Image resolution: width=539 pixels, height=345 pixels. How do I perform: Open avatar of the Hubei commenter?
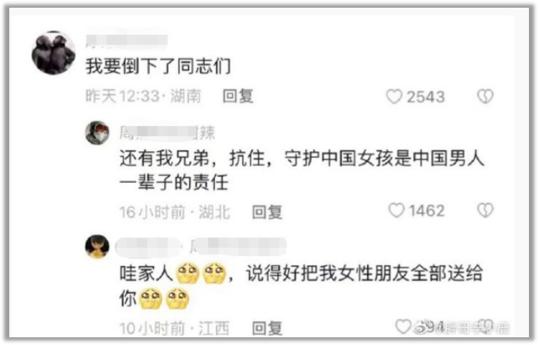[x=97, y=133]
